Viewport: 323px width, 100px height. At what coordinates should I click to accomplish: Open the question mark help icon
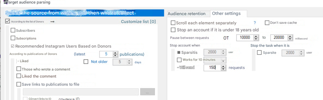coord(255,23)
